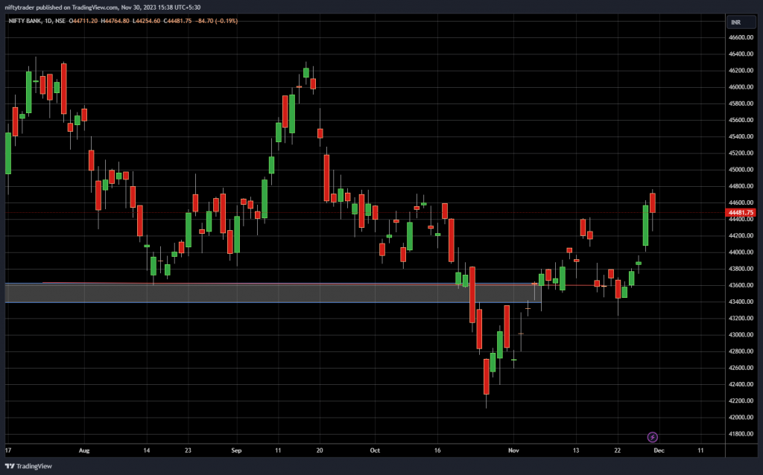Click the 14 date label on the time axis

(x=147, y=450)
